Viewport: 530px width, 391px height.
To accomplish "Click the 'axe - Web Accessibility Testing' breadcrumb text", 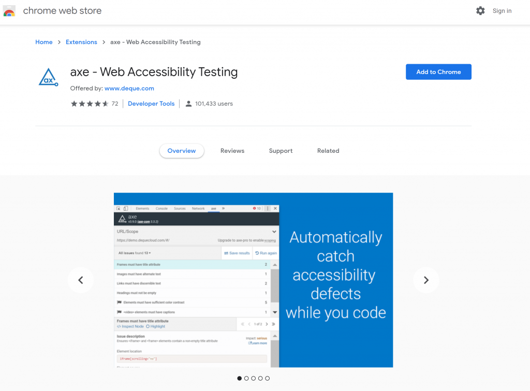I will pyautogui.click(x=155, y=42).
